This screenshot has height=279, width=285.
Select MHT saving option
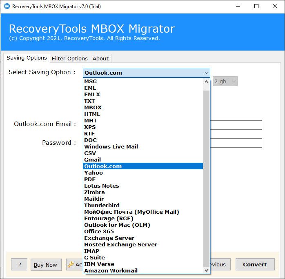143,120
